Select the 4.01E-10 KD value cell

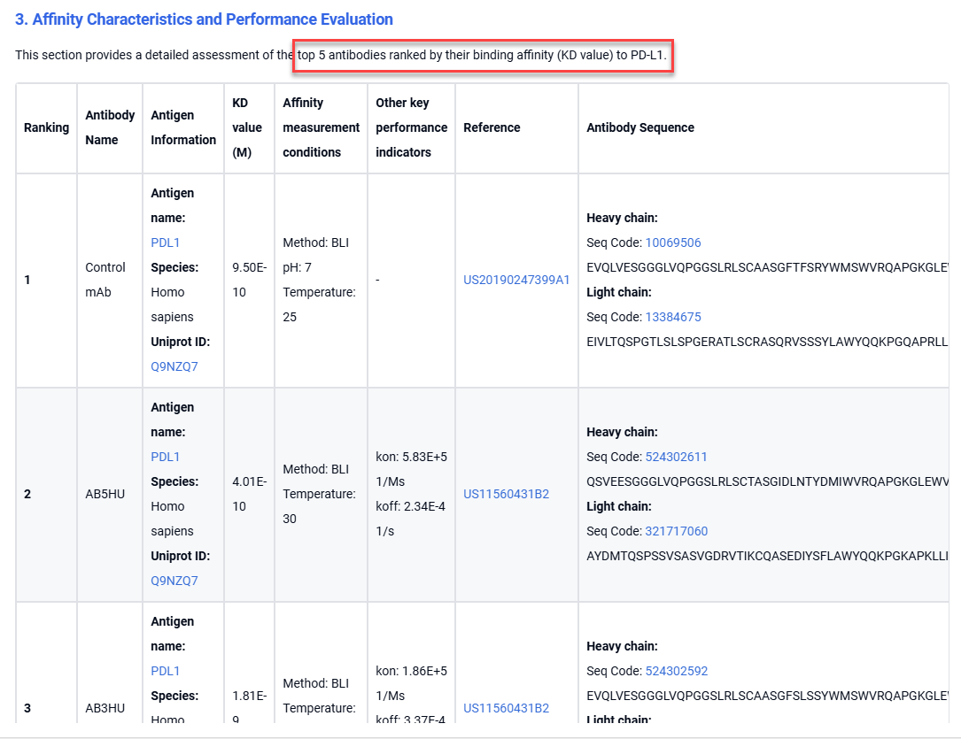[249, 494]
